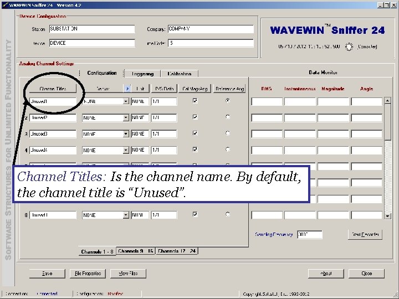Screen dimensions: 399x299
Task: Click the Sensor column header
Action: coord(103,89)
